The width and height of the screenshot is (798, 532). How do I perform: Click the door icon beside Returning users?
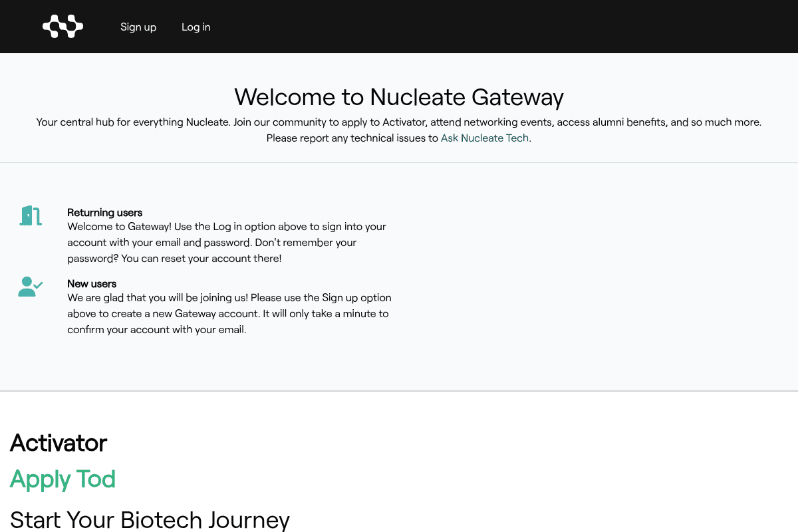click(x=31, y=216)
